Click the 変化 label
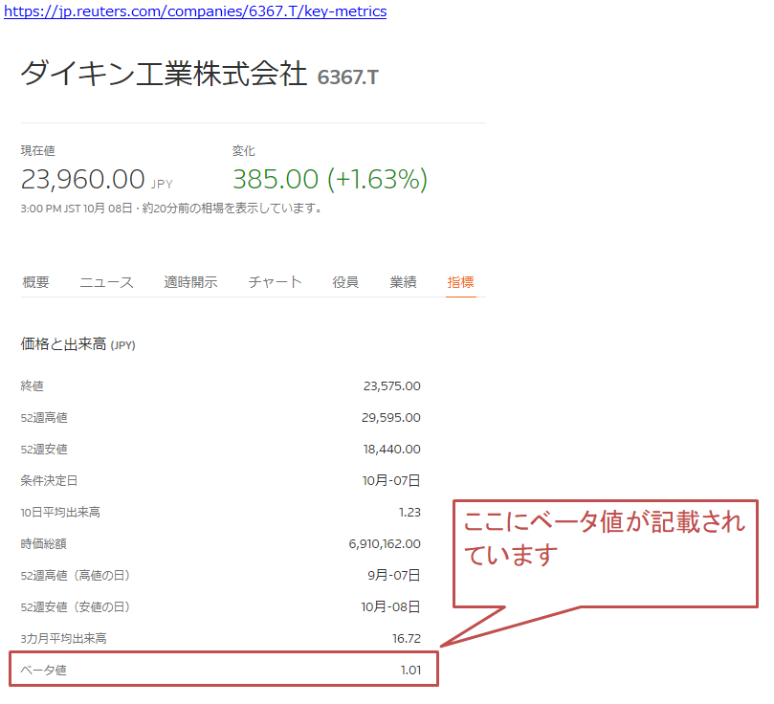Viewport: 774px width, 704px height. [243, 150]
